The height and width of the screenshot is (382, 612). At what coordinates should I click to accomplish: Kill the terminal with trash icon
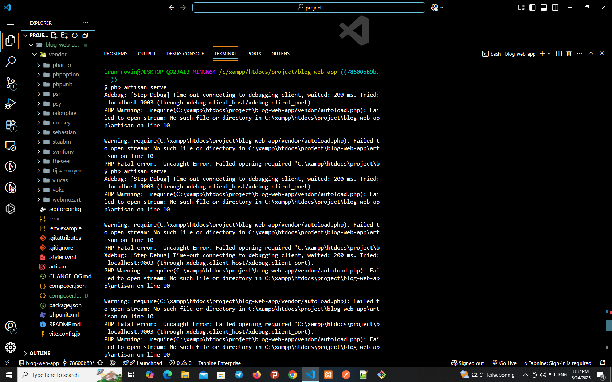click(x=569, y=53)
